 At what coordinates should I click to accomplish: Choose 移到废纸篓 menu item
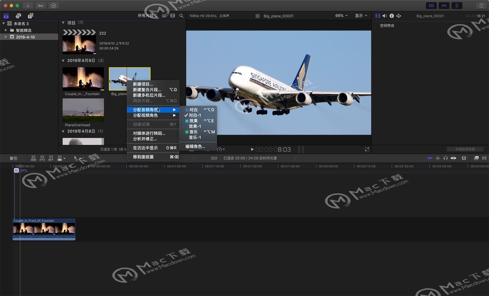(153, 157)
